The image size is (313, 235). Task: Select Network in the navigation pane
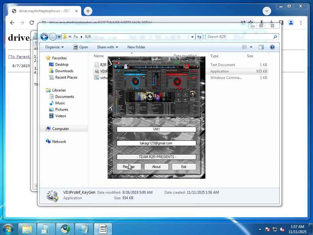(59, 141)
